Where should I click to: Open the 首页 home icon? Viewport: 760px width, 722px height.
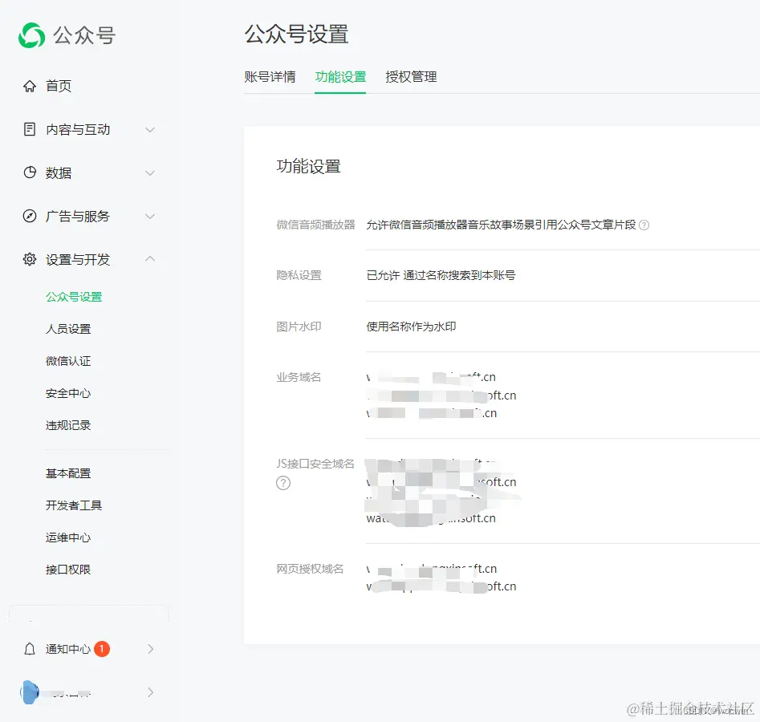(29, 86)
